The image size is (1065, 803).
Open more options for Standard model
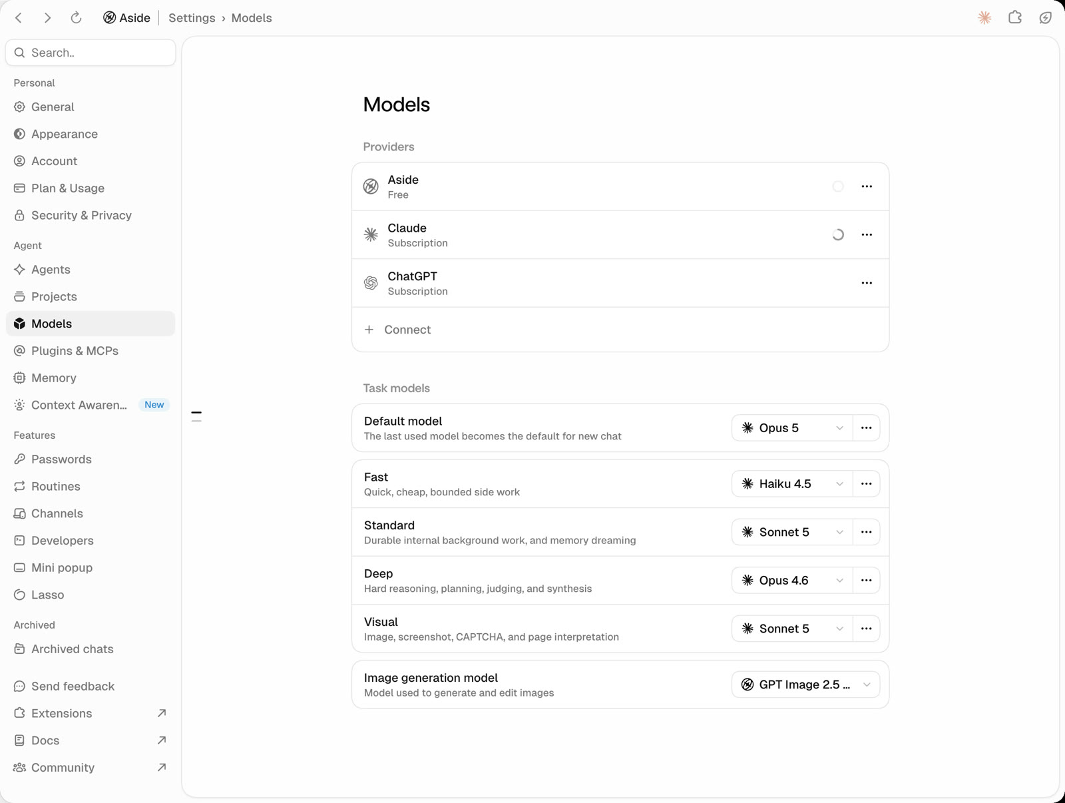[866, 532]
